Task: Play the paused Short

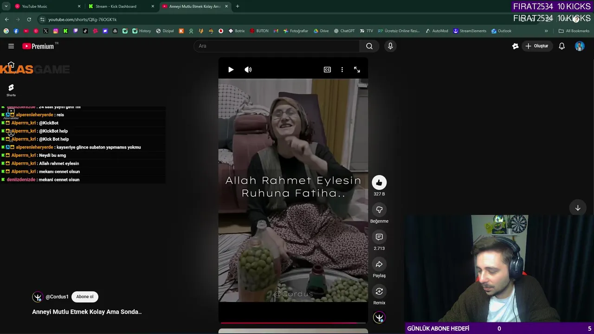Action: (231, 70)
